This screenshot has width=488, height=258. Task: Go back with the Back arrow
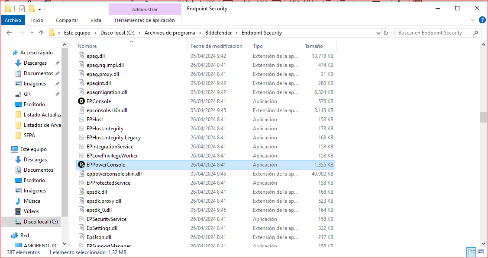pyautogui.click(x=9, y=33)
